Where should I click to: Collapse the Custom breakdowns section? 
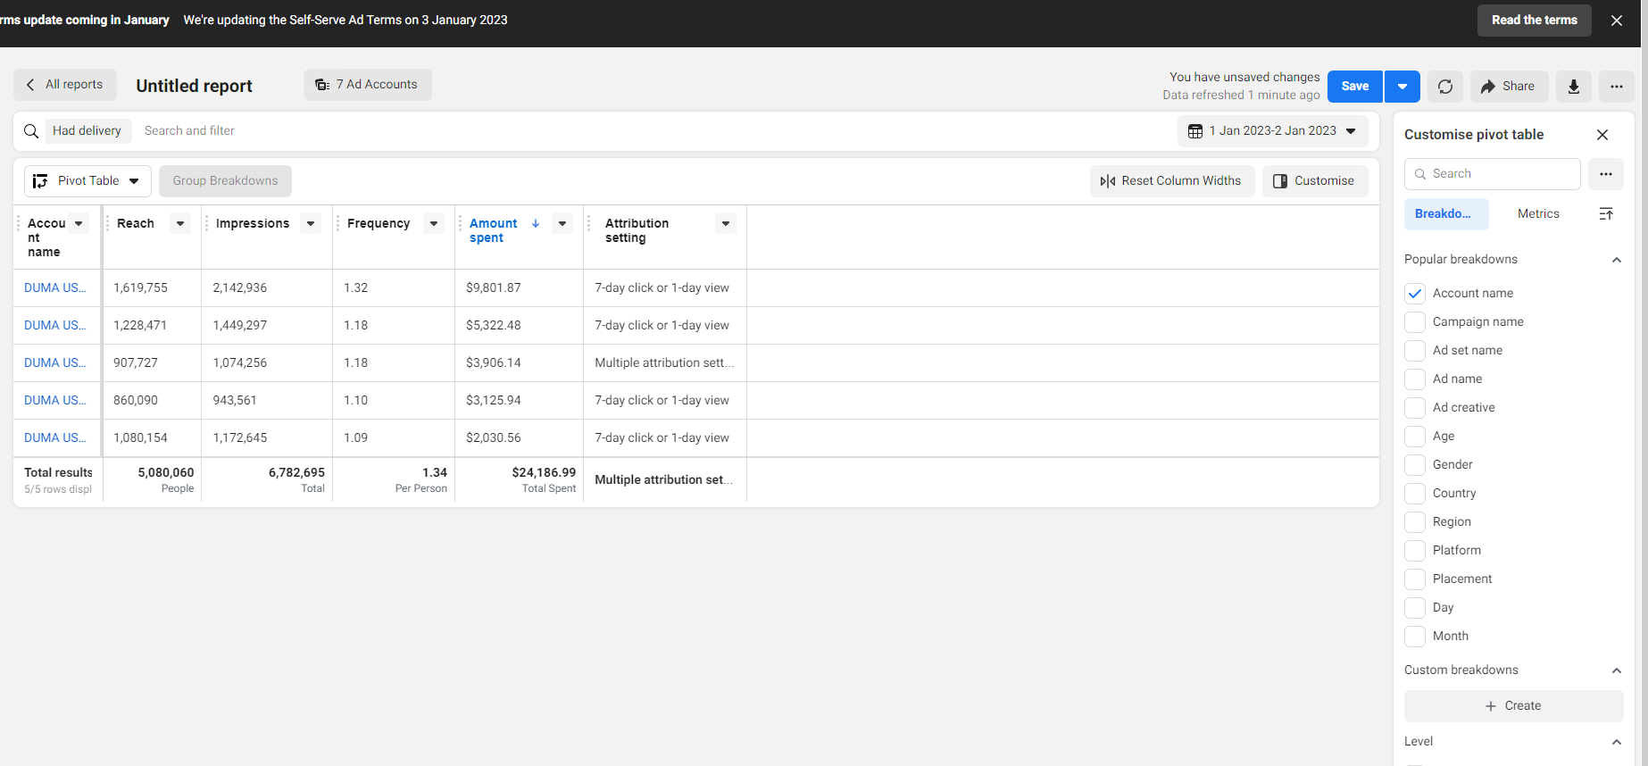(x=1616, y=670)
